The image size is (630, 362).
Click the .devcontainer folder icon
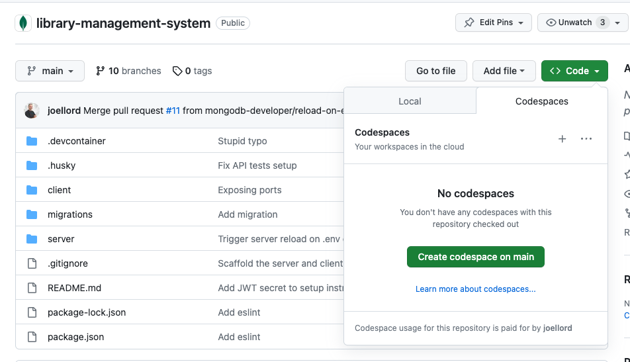tap(32, 141)
